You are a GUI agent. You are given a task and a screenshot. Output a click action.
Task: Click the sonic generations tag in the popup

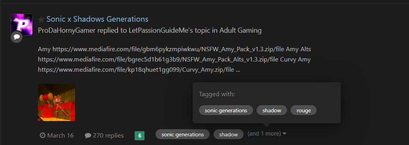click(x=226, y=110)
